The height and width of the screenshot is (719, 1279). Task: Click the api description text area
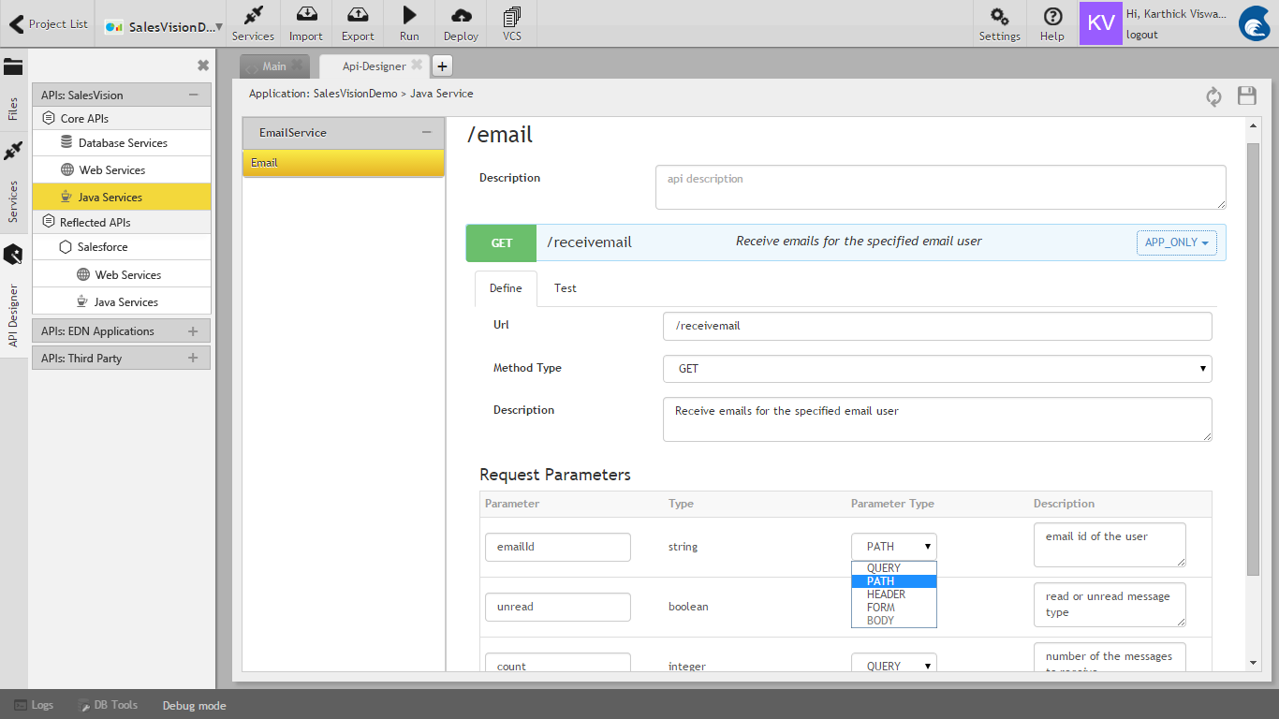940,187
